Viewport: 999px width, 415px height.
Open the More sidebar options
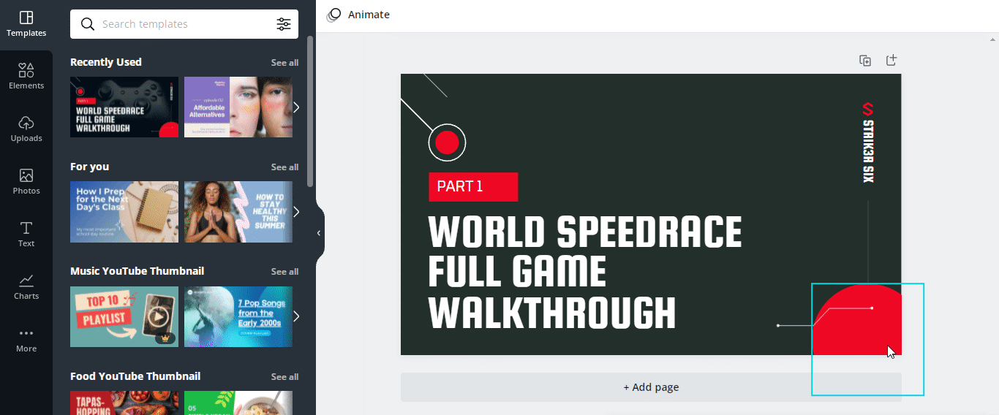[26, 340]
